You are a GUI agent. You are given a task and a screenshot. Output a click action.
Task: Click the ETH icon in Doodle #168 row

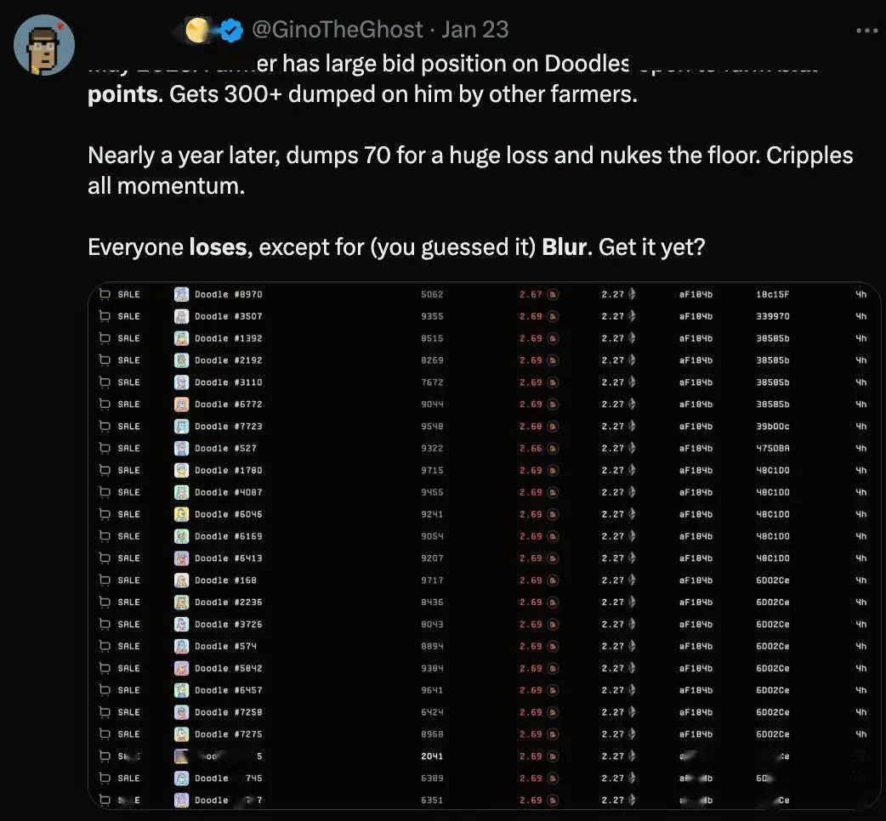tap(632, 580)
